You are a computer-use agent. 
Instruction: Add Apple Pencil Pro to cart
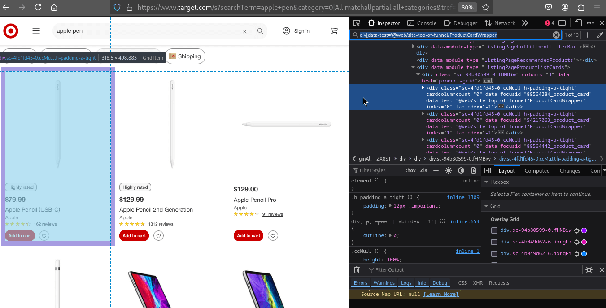pyautogui.click(x=249, y=235)
